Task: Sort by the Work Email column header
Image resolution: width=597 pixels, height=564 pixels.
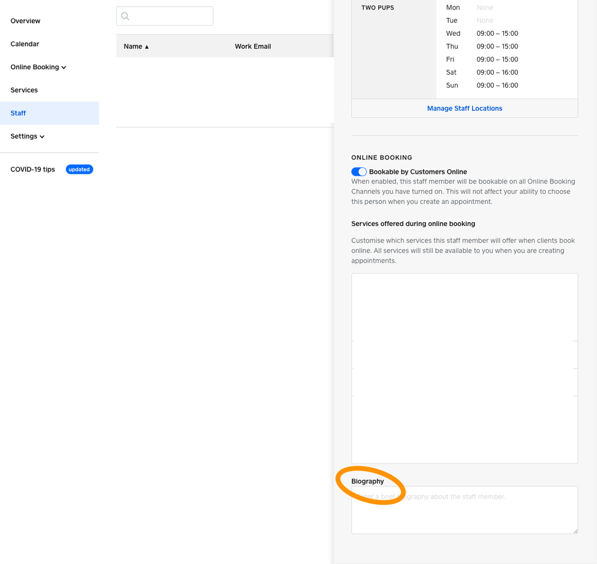Action: (x=252, y=47)
